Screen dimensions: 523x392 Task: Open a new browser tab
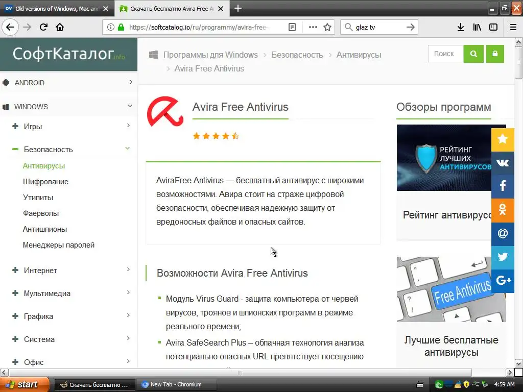pyautogui.click(x=238, y=8)
